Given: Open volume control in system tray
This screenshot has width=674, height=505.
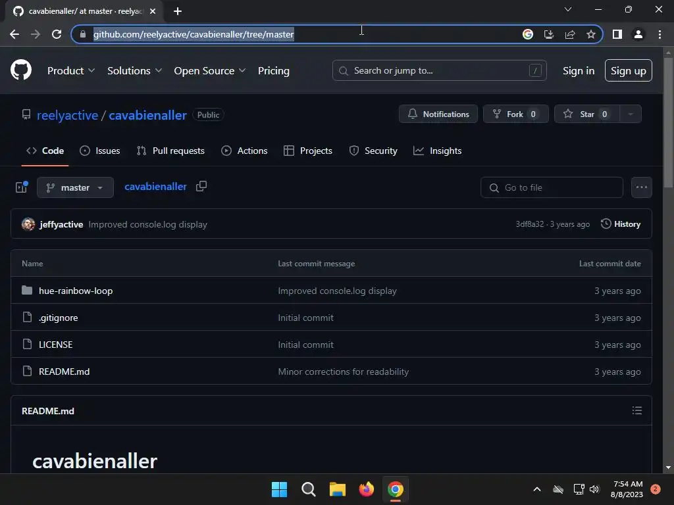Looking at the screenshot, I should (x=594, y=489).
